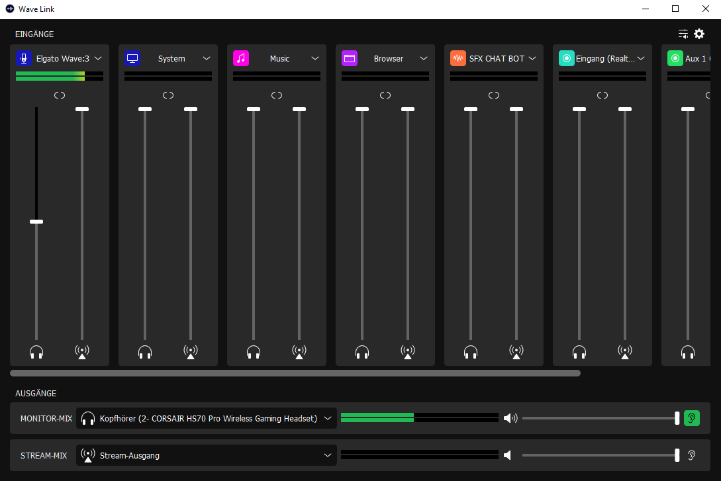Image resolution: width=721 pixels, height=481 pixels.
Task: Toggle the stream mix listen ear
Action: tap(691, 455)
